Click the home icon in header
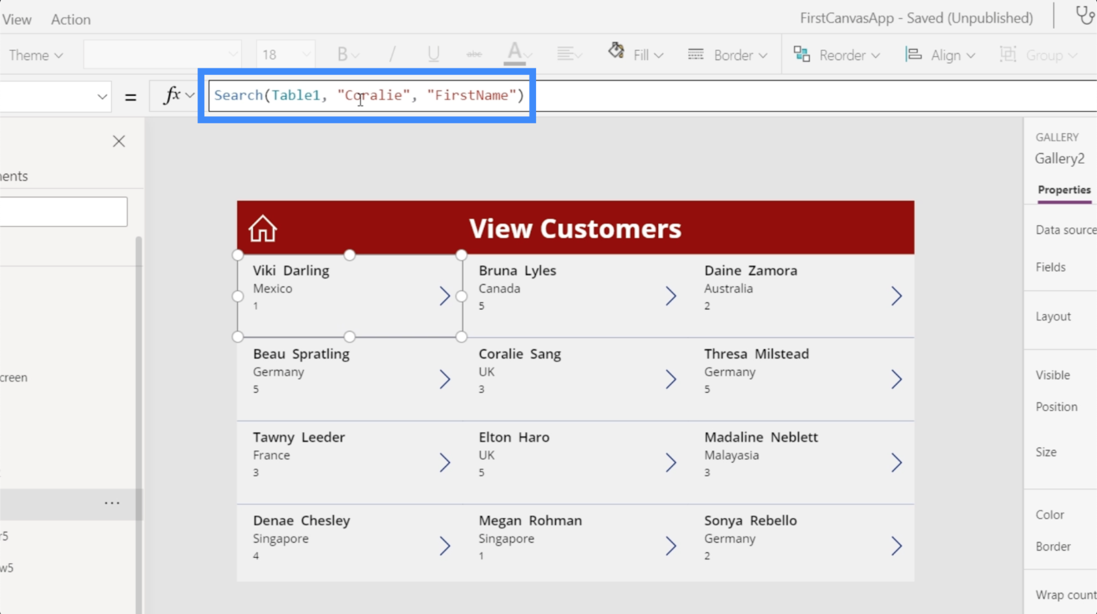 (262, 229)
